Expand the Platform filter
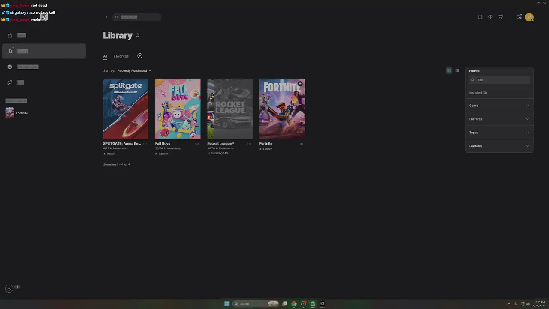 coord(499,146)
